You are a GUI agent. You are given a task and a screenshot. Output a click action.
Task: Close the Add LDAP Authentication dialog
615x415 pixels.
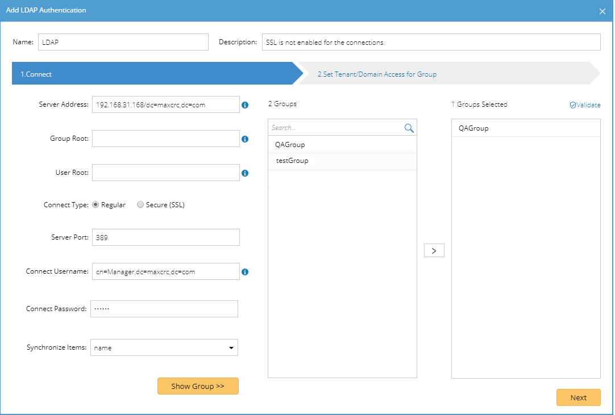pos(602,11)
